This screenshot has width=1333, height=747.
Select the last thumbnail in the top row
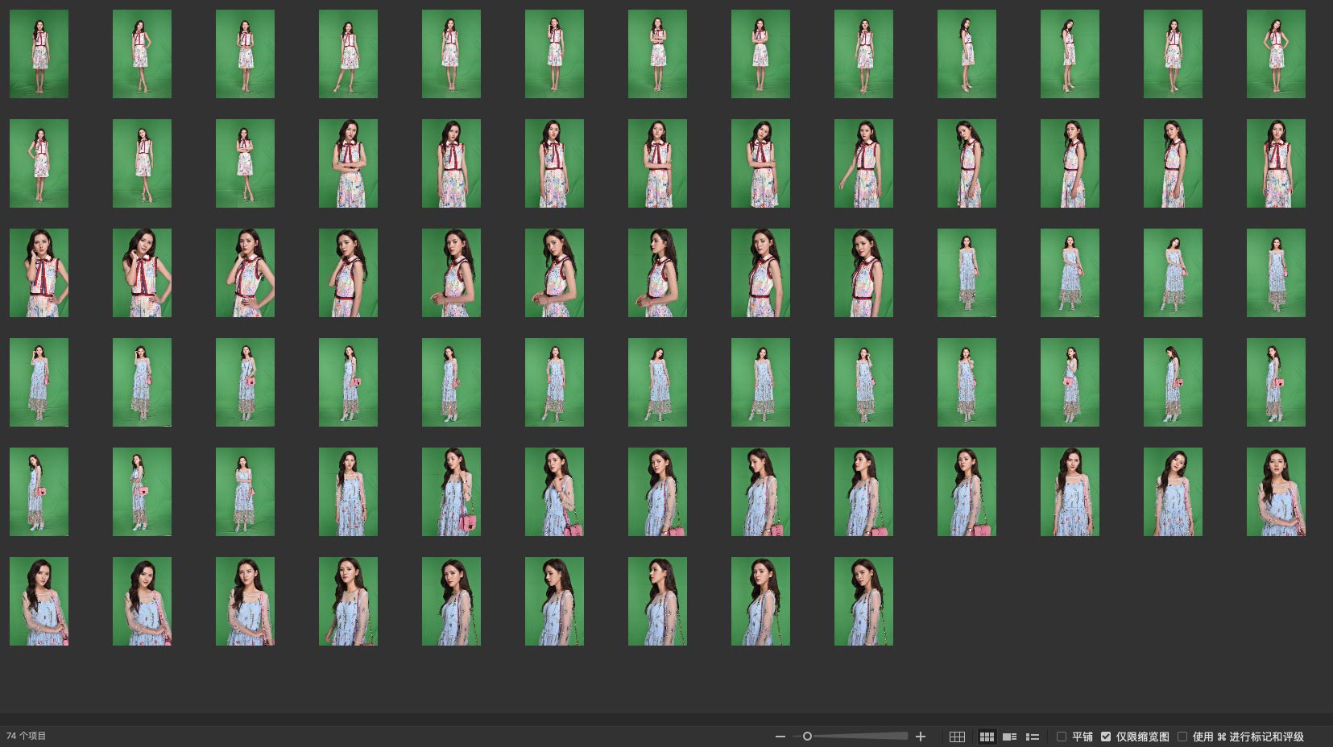[1276, 54]
